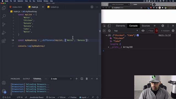Screen dimensions: 176x99
Task: Toggle live expression eye icon
Action: coord(143,31)
